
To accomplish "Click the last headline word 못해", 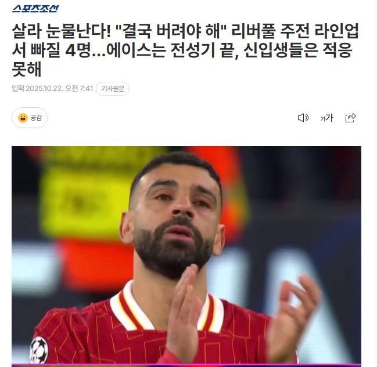I will [x=27, y=70].
